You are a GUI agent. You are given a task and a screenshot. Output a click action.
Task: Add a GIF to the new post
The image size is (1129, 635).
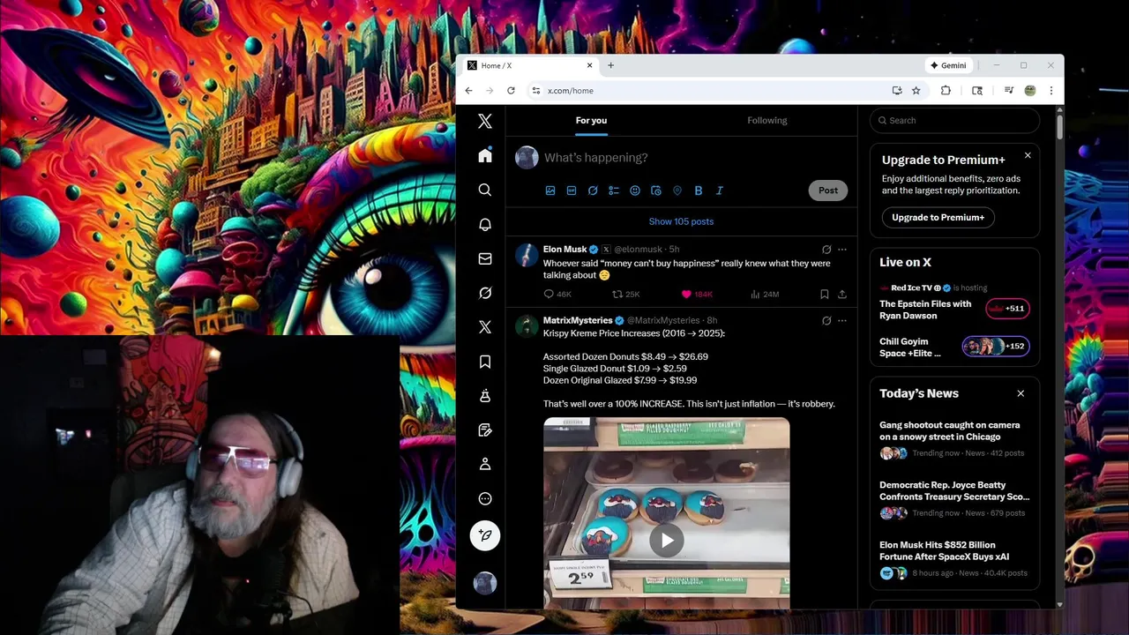pos(572,190)
